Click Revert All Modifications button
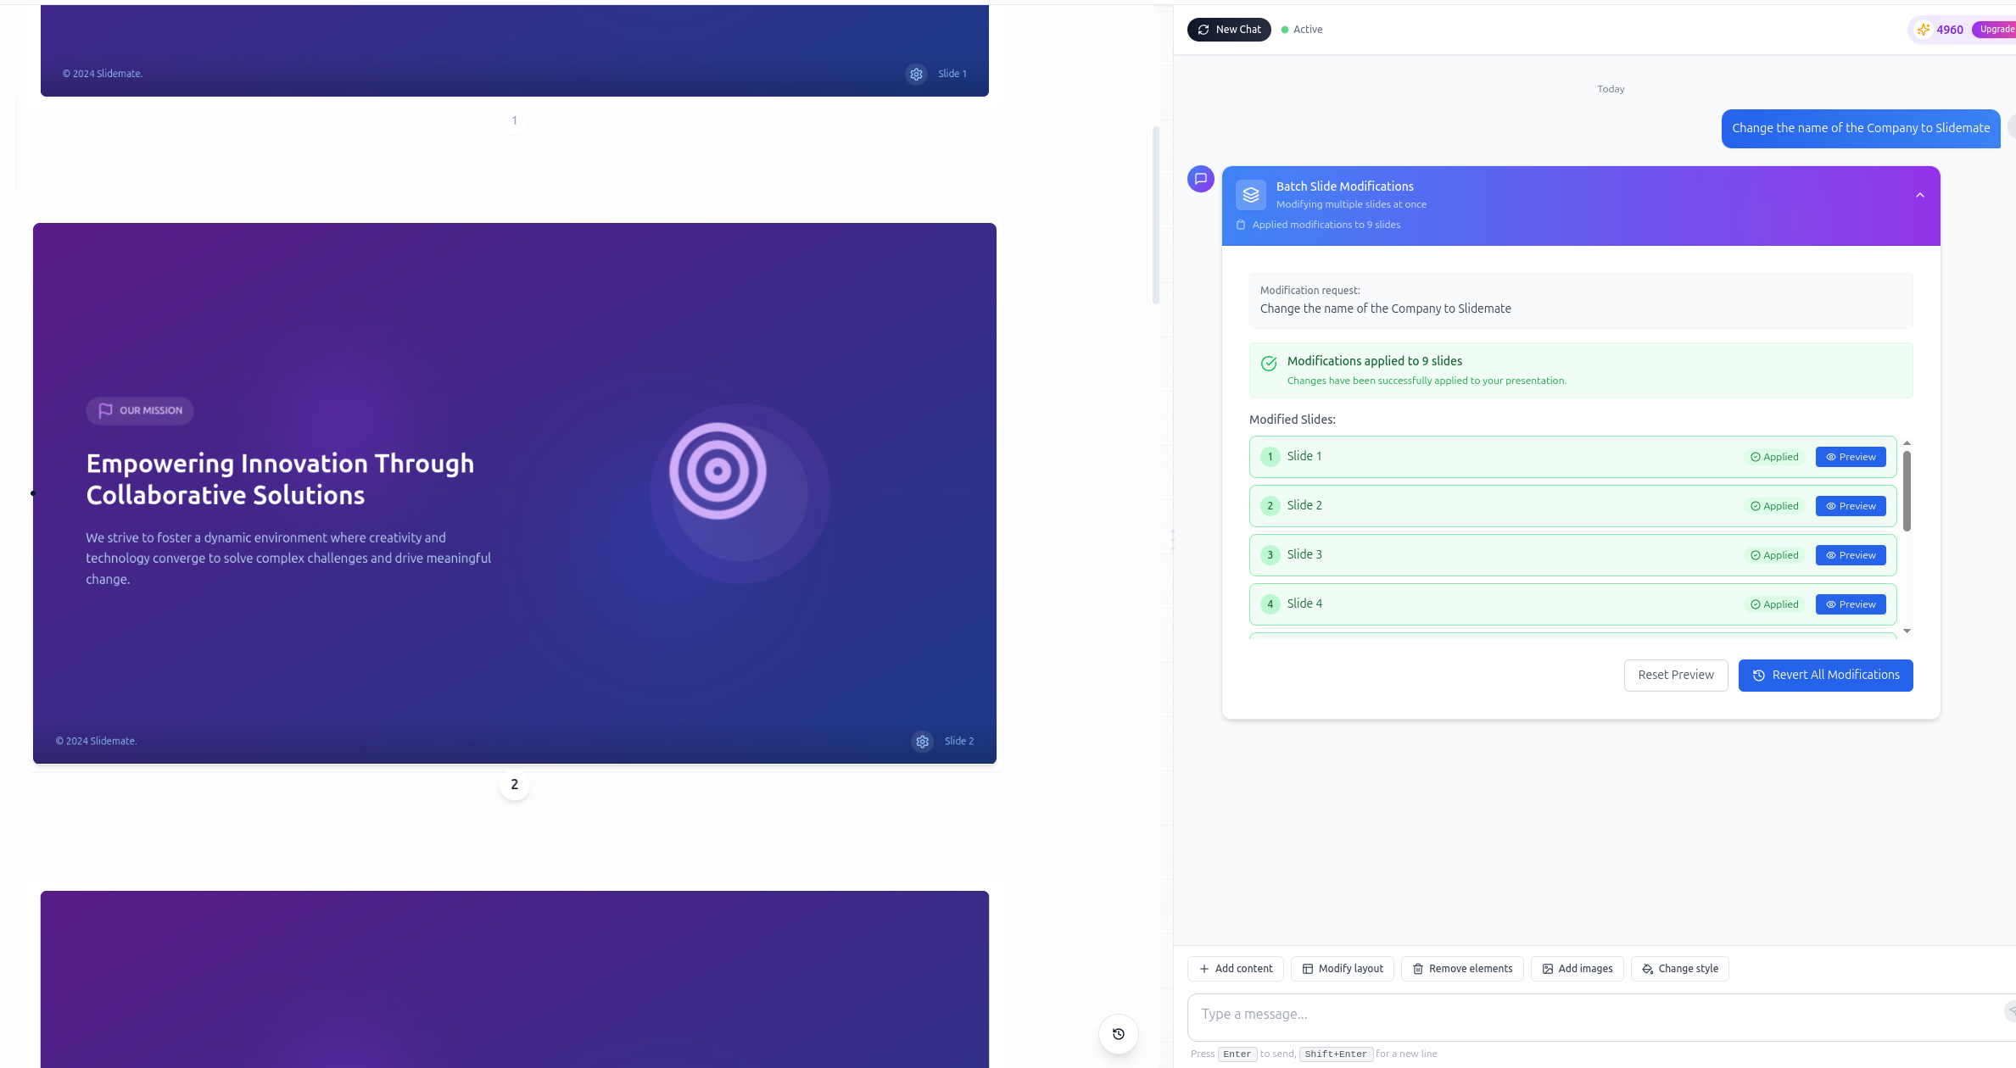 coord(1825,676)
